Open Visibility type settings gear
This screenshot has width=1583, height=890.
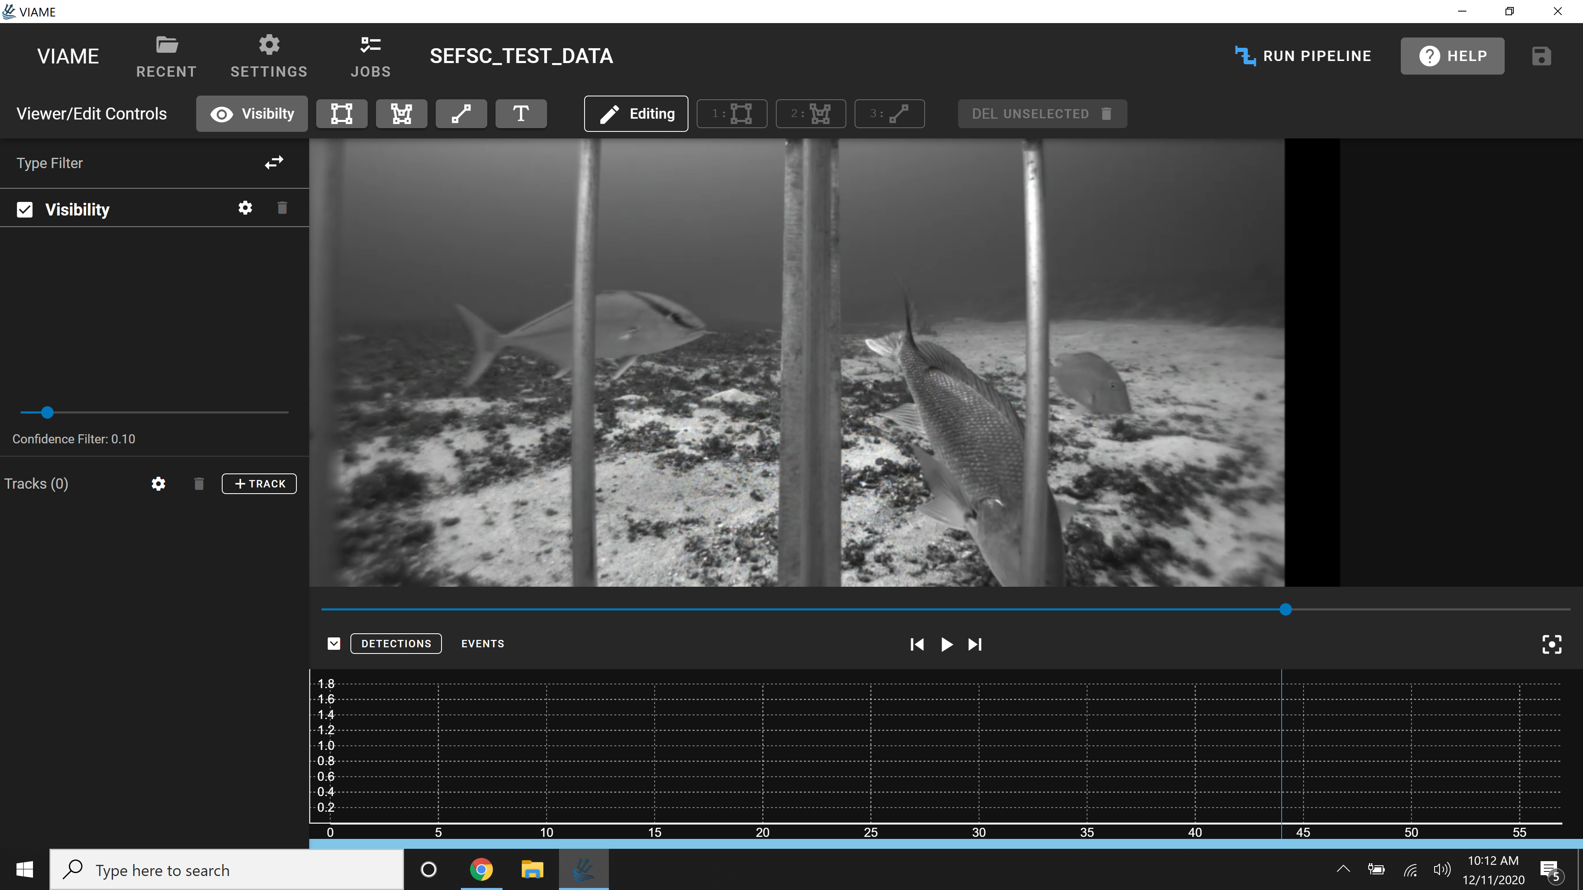tap(245, 208)
